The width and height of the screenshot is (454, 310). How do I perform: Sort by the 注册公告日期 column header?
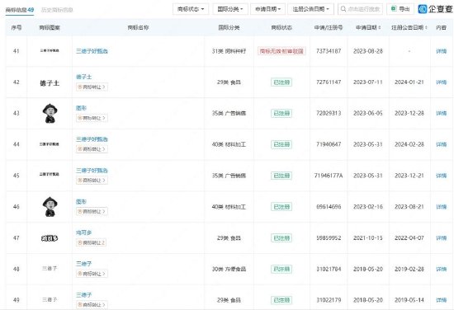coord(409,27)
